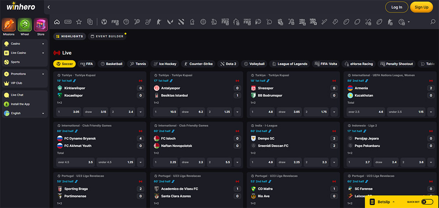Viewport: 439px width, 208px height.
Task: Toggle the Quick Bet switch
Action: tap(427, 202)
